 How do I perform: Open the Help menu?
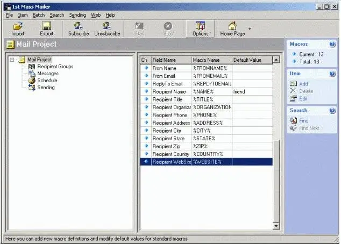point(110,15)
